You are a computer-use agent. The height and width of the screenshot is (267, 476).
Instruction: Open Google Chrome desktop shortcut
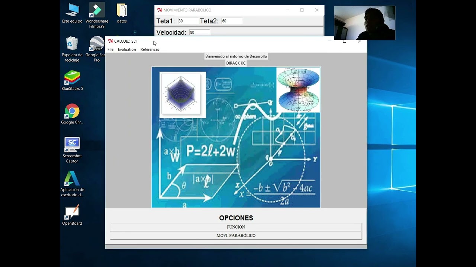72,114
